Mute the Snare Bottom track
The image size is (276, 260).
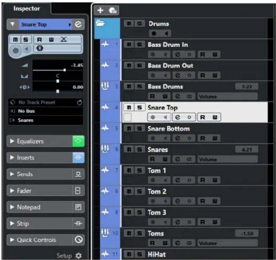click(129, 129)
